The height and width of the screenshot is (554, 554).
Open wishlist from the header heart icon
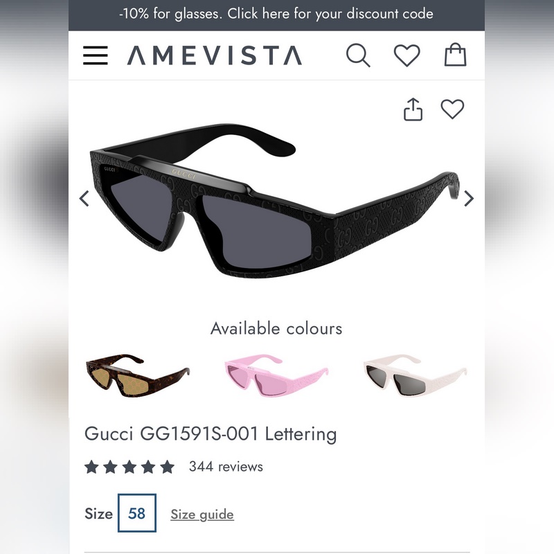point(407,55)
